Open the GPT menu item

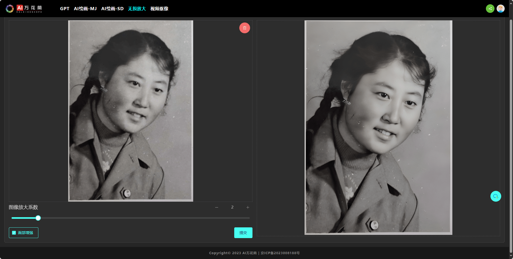coord(65,9)
